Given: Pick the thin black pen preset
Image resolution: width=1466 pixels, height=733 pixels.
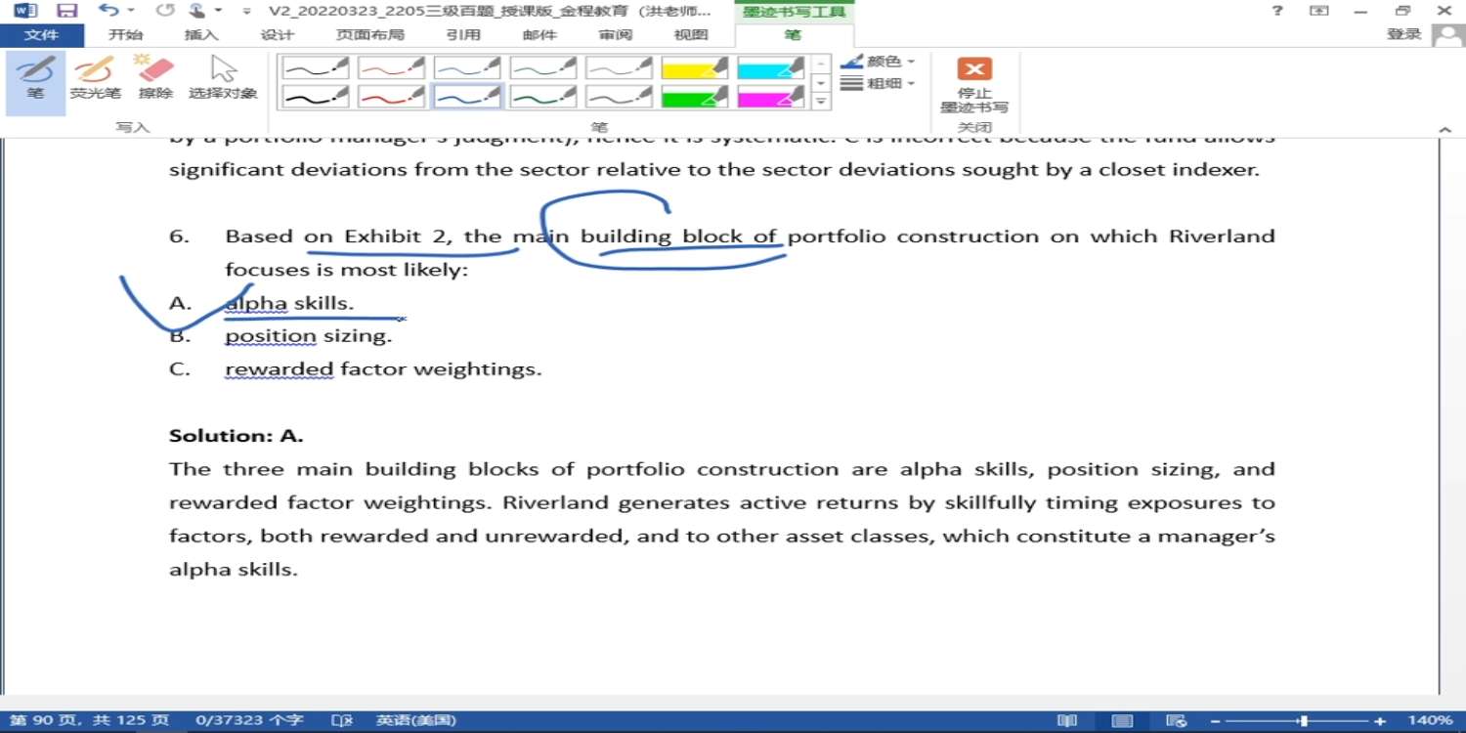Looking at the screenshot, I should [316, 67].
